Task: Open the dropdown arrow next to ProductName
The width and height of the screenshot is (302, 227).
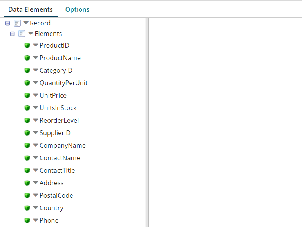Action: pyautogui.click(x=36, y=58)
